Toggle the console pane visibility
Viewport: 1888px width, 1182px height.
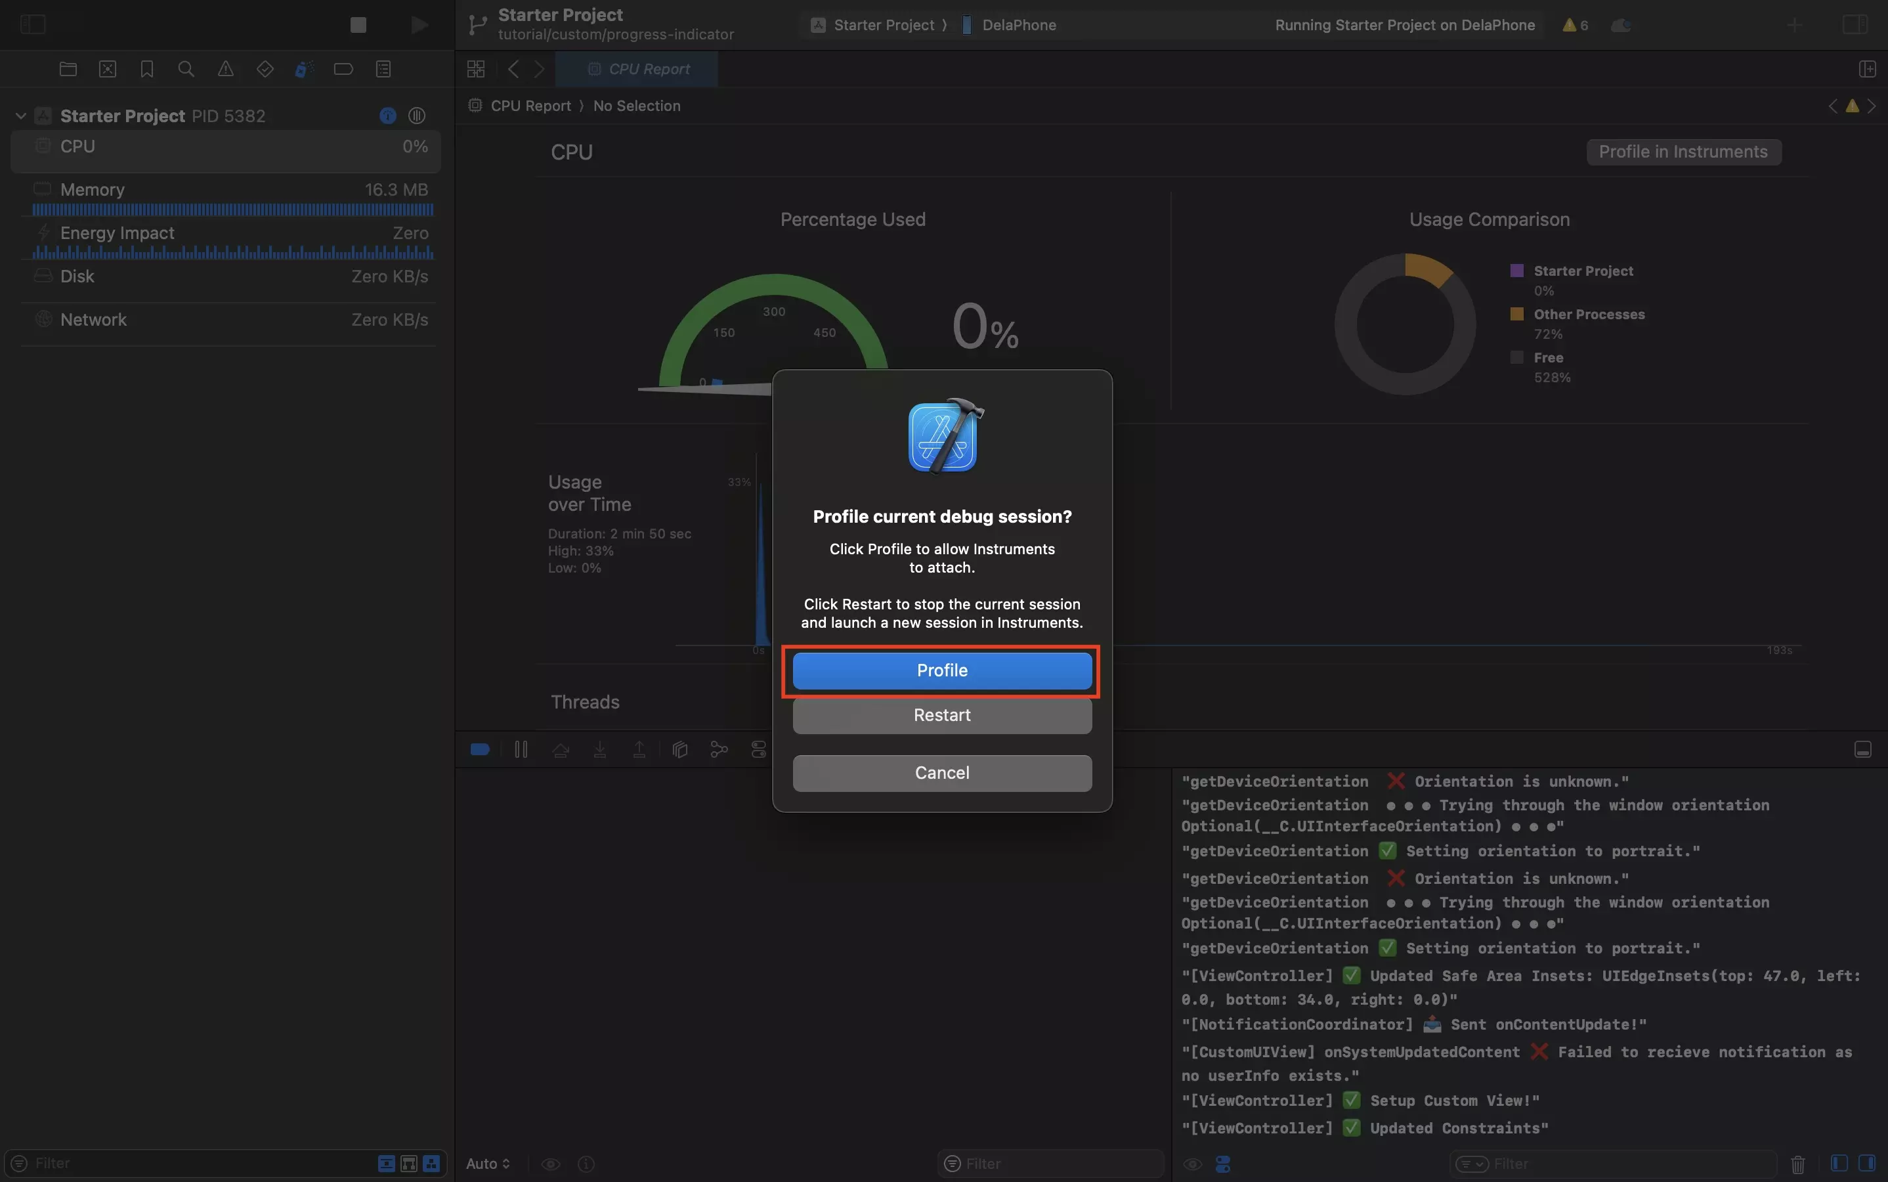pyautogui.click(x=1867, y=1163)
